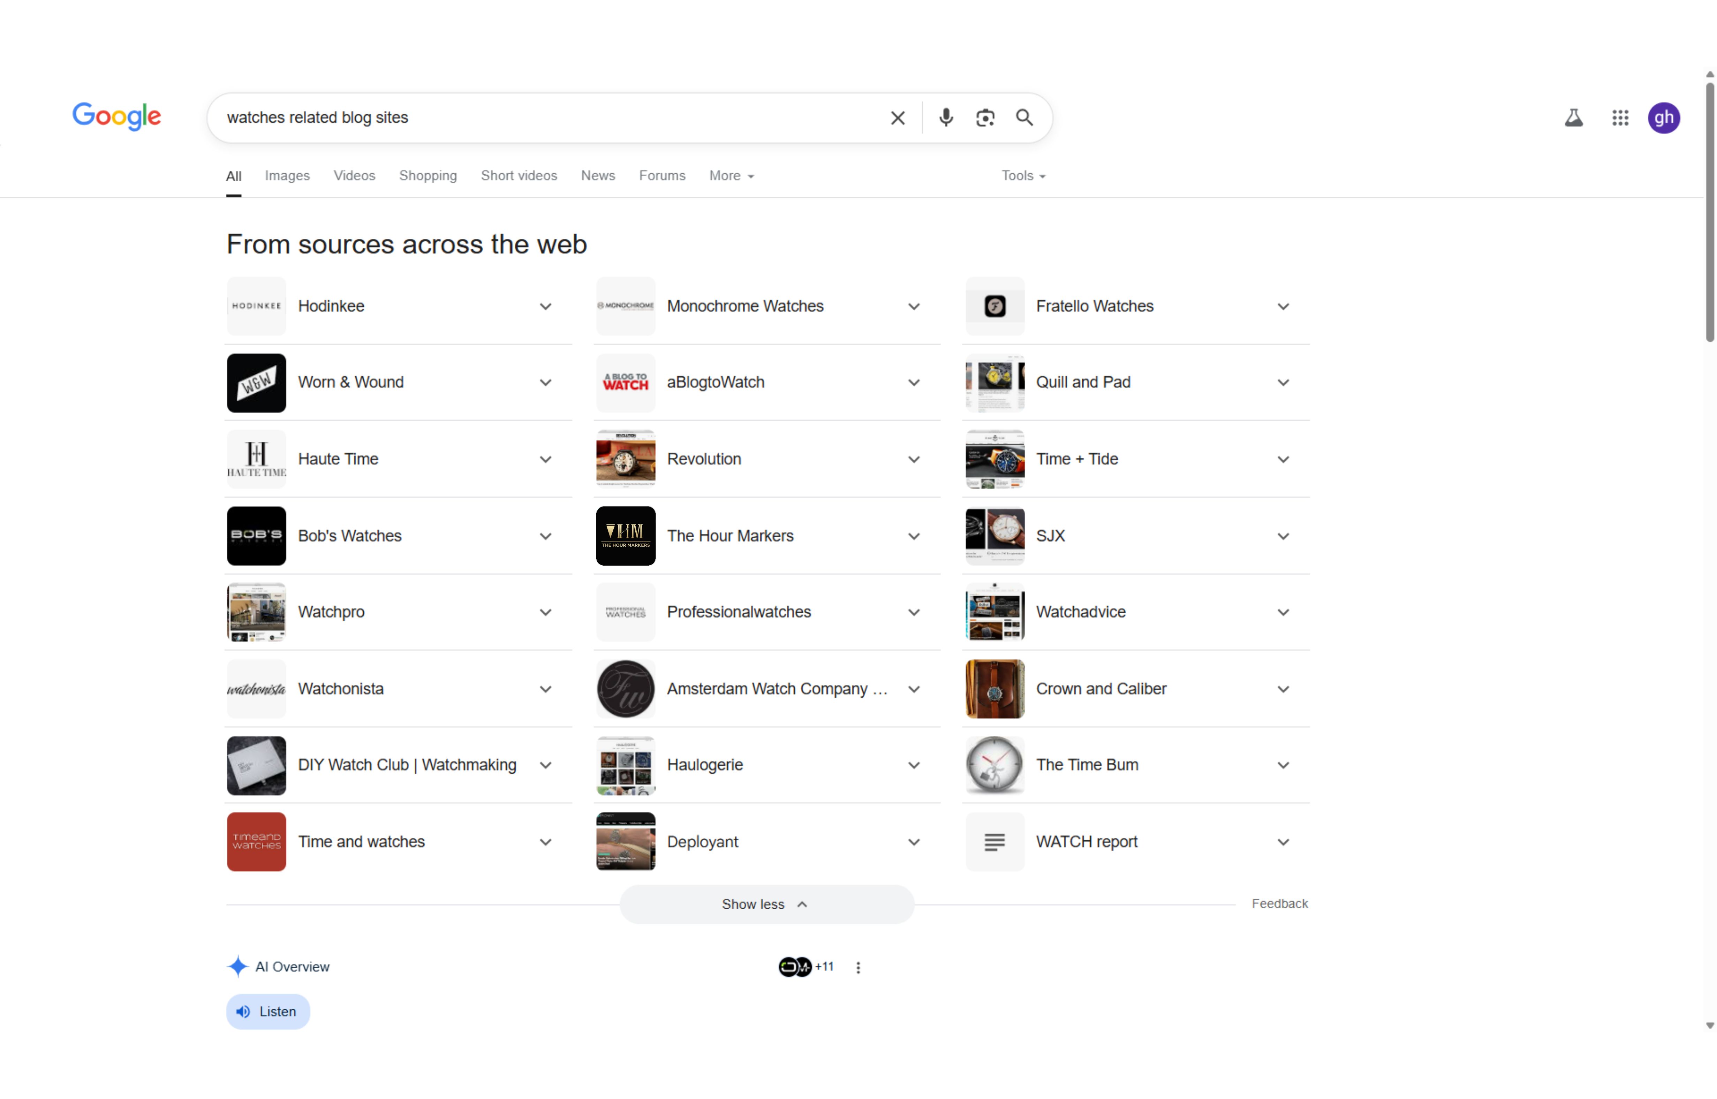The image size is (1717, 1099).
Task: Expand the Quill and Pad chevron
Action: pos(1283,382)
